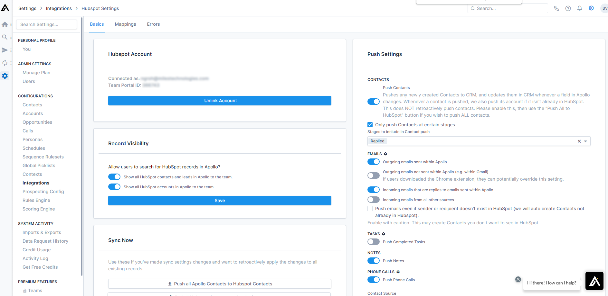Expand Engage rail options menu dots
The image size is (608, 296).
tap(11, 50)
